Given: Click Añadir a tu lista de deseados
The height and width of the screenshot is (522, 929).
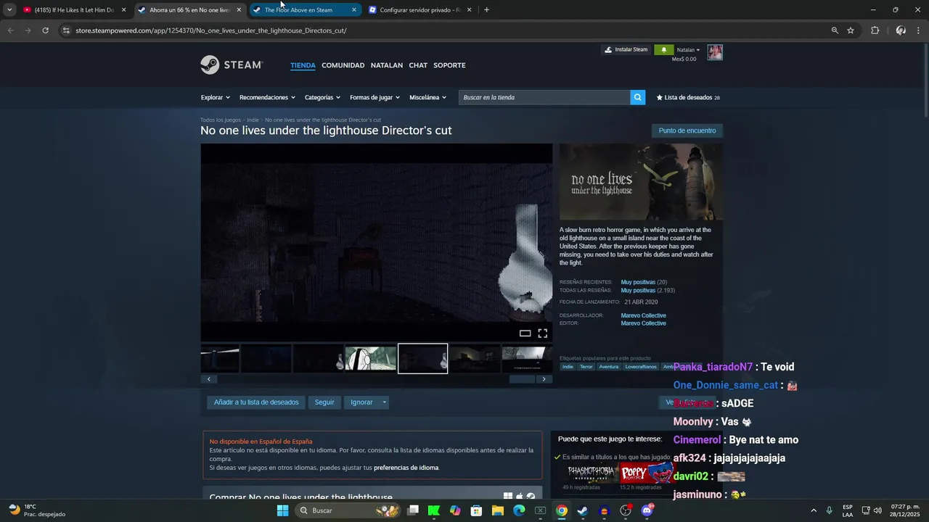Looking at the screenshot, I should click(256, 402).
